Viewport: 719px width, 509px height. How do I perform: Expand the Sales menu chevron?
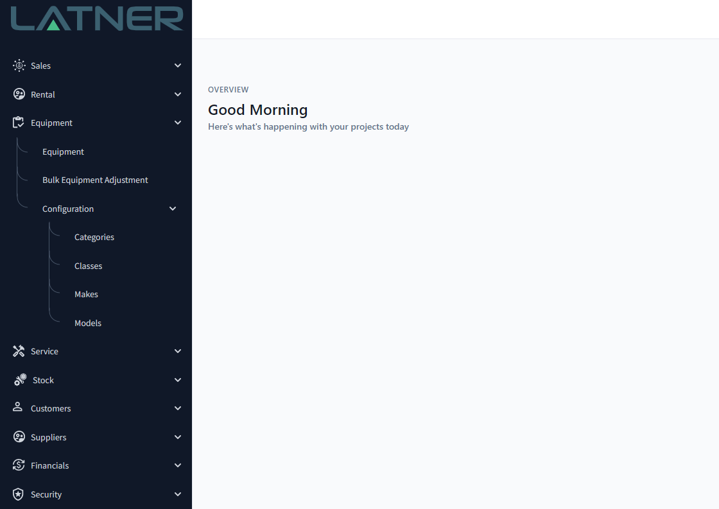(178, 65)
